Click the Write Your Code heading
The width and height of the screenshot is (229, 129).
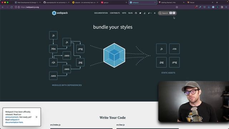[x=113, y=118]
